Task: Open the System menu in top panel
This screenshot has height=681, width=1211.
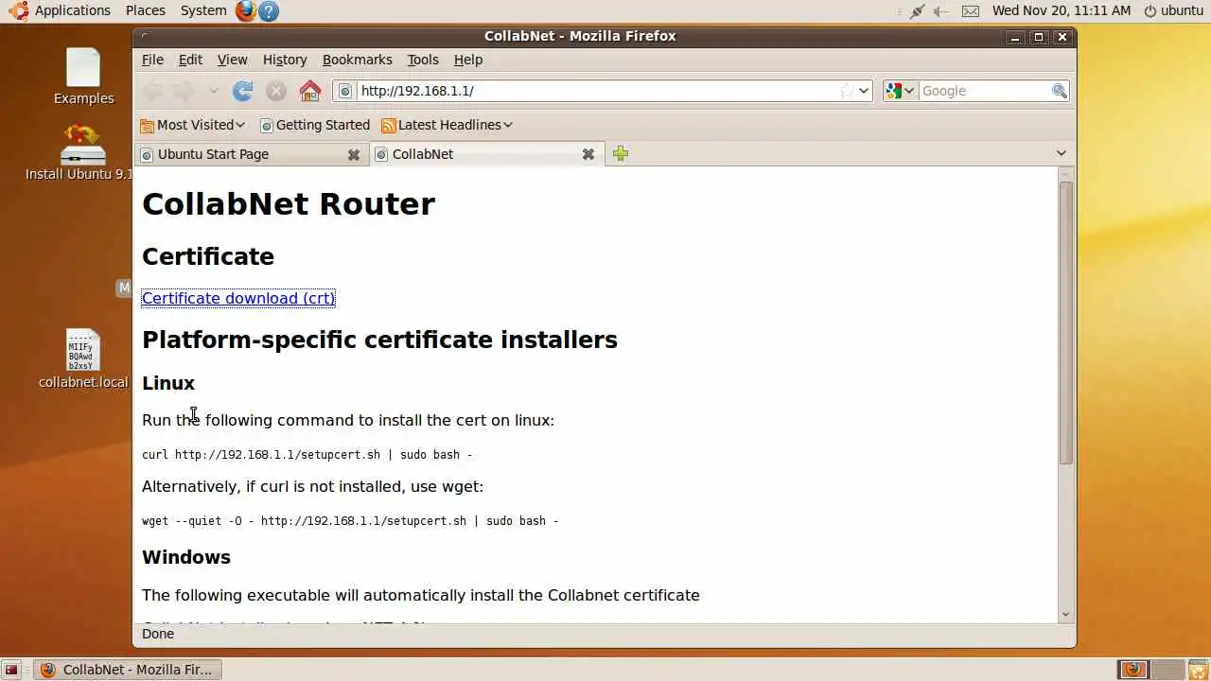Action: point(203,10)
